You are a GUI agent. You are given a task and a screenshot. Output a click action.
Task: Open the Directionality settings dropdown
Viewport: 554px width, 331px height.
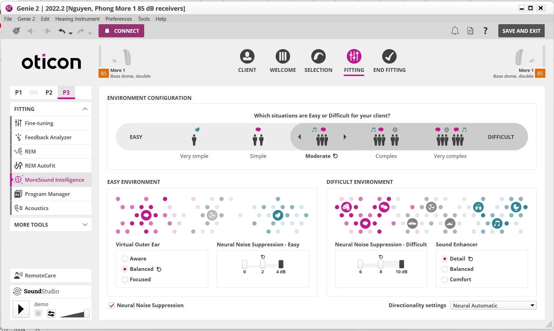(x=493, y=305)
